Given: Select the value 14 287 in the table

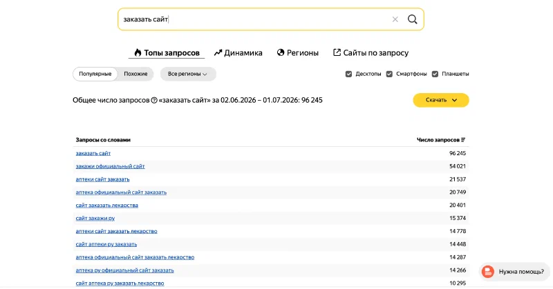Looking at the screenshot, I should tap(458, 257).
